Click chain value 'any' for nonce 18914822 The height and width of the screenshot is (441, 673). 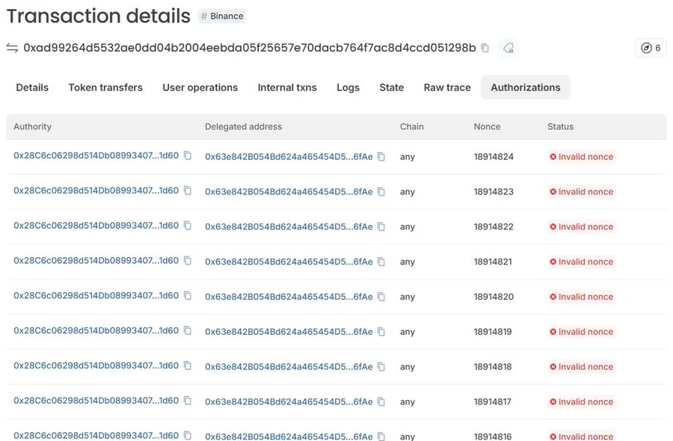tap(408, 227)
